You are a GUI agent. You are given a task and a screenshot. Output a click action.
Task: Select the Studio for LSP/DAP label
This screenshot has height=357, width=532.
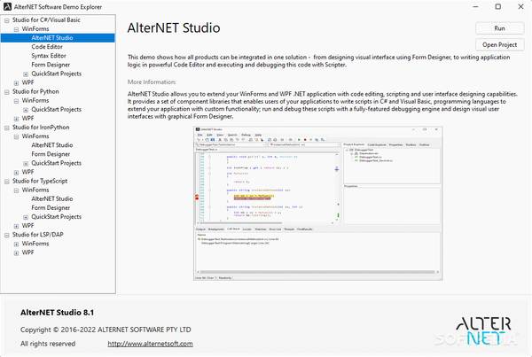point(37,235)
